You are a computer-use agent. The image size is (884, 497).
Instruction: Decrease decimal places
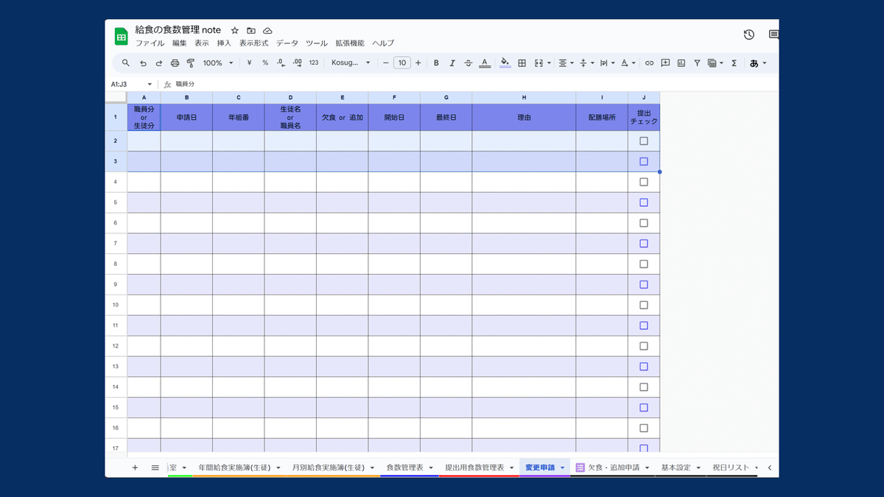click(x=281, y=63)
